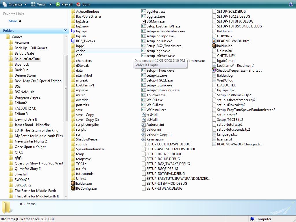Viewport: 296px width, 222px height.
Task: Click the folder tree scroll down arrow
Action: click(x=66, y=197)
